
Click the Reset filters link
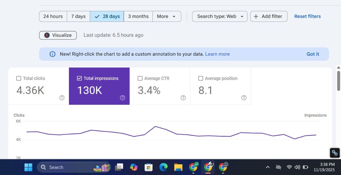pos(307,16)
